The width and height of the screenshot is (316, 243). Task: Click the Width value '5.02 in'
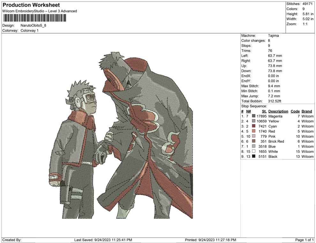click(308, 19)
